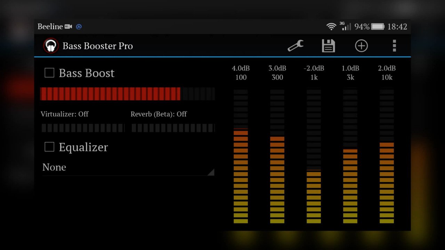Tap the 94% battery percentage
The height and width of the screenshot is (250, 445).
click(x=362, y=26)
